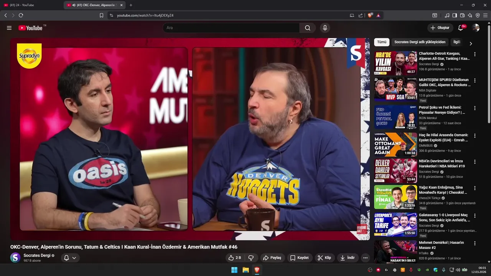Open options for Mehmet Demirkol video
This screenshot has height=276, width=491.
tap(475, 243)
